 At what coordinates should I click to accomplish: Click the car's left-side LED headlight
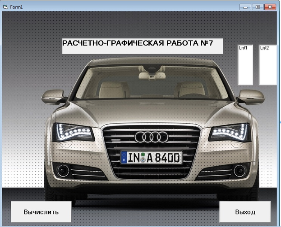73,132
